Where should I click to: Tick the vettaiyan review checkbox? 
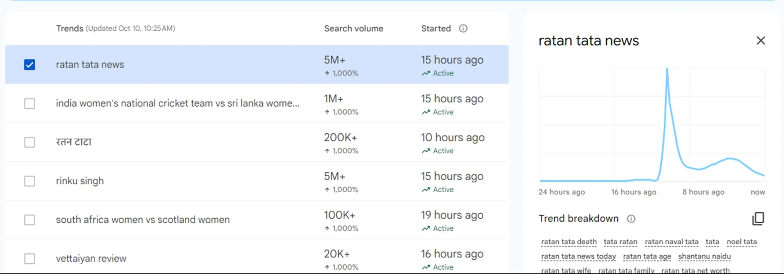[30, 259]
